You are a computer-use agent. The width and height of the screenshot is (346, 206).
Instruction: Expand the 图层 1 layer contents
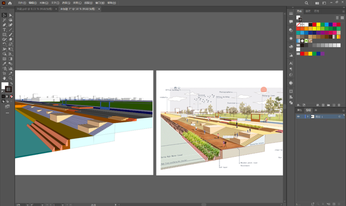pos(308,116)
